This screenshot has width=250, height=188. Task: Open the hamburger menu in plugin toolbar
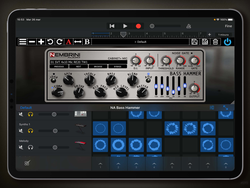point(23,42)
